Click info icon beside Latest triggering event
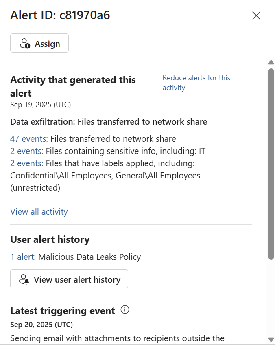The height and width of the screenshot is (347, 275). pos(125,310)
